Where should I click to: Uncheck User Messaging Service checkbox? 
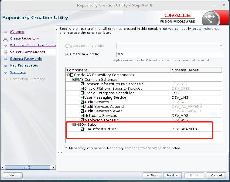pos(82,97)
